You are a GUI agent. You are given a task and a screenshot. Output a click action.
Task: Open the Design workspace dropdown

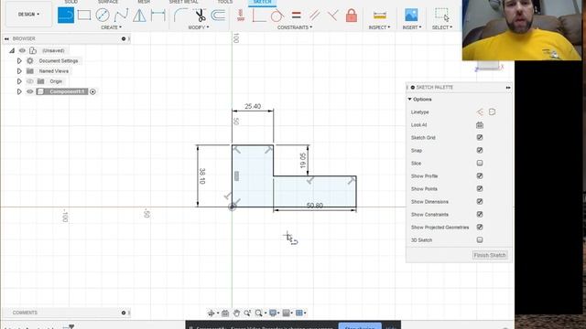pyautogui.click(x=28, y=15)
